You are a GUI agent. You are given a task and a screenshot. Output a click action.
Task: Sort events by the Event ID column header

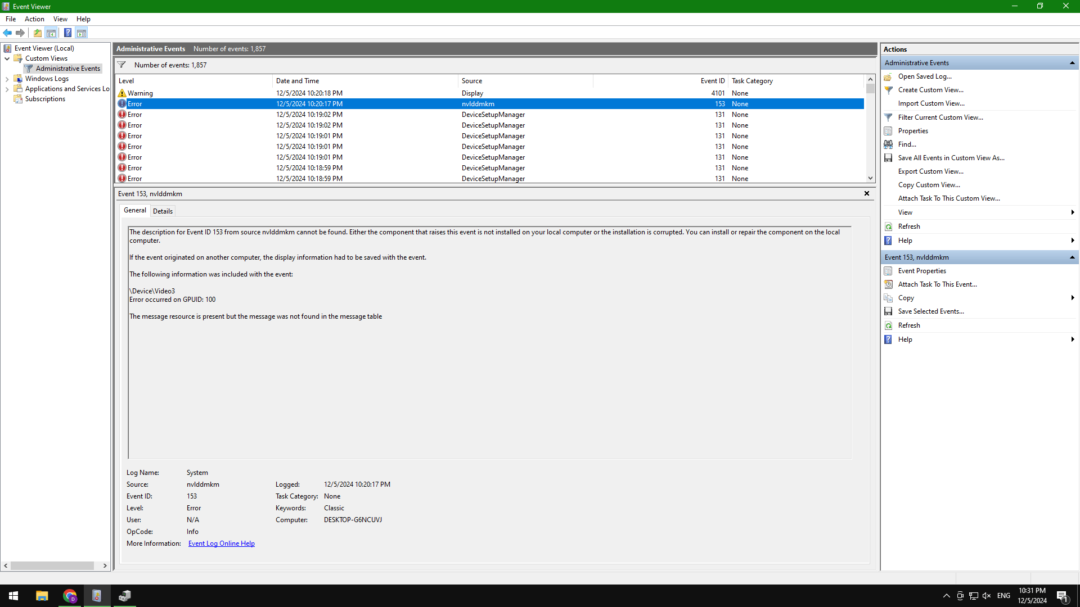pos(660,81)
